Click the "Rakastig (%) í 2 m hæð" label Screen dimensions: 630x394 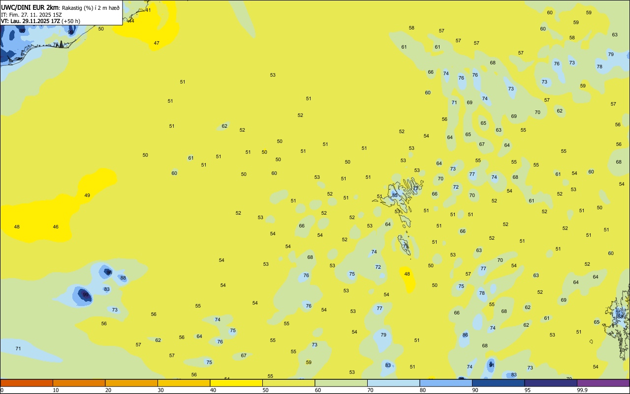click(x=90, y=7)
